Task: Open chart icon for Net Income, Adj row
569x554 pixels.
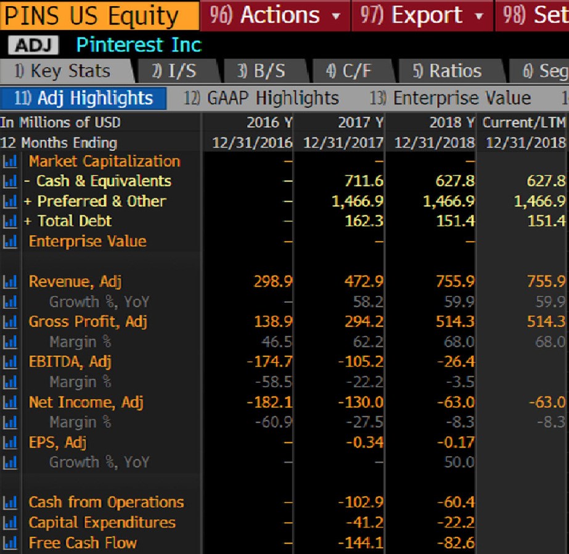Action: (10, 402)
